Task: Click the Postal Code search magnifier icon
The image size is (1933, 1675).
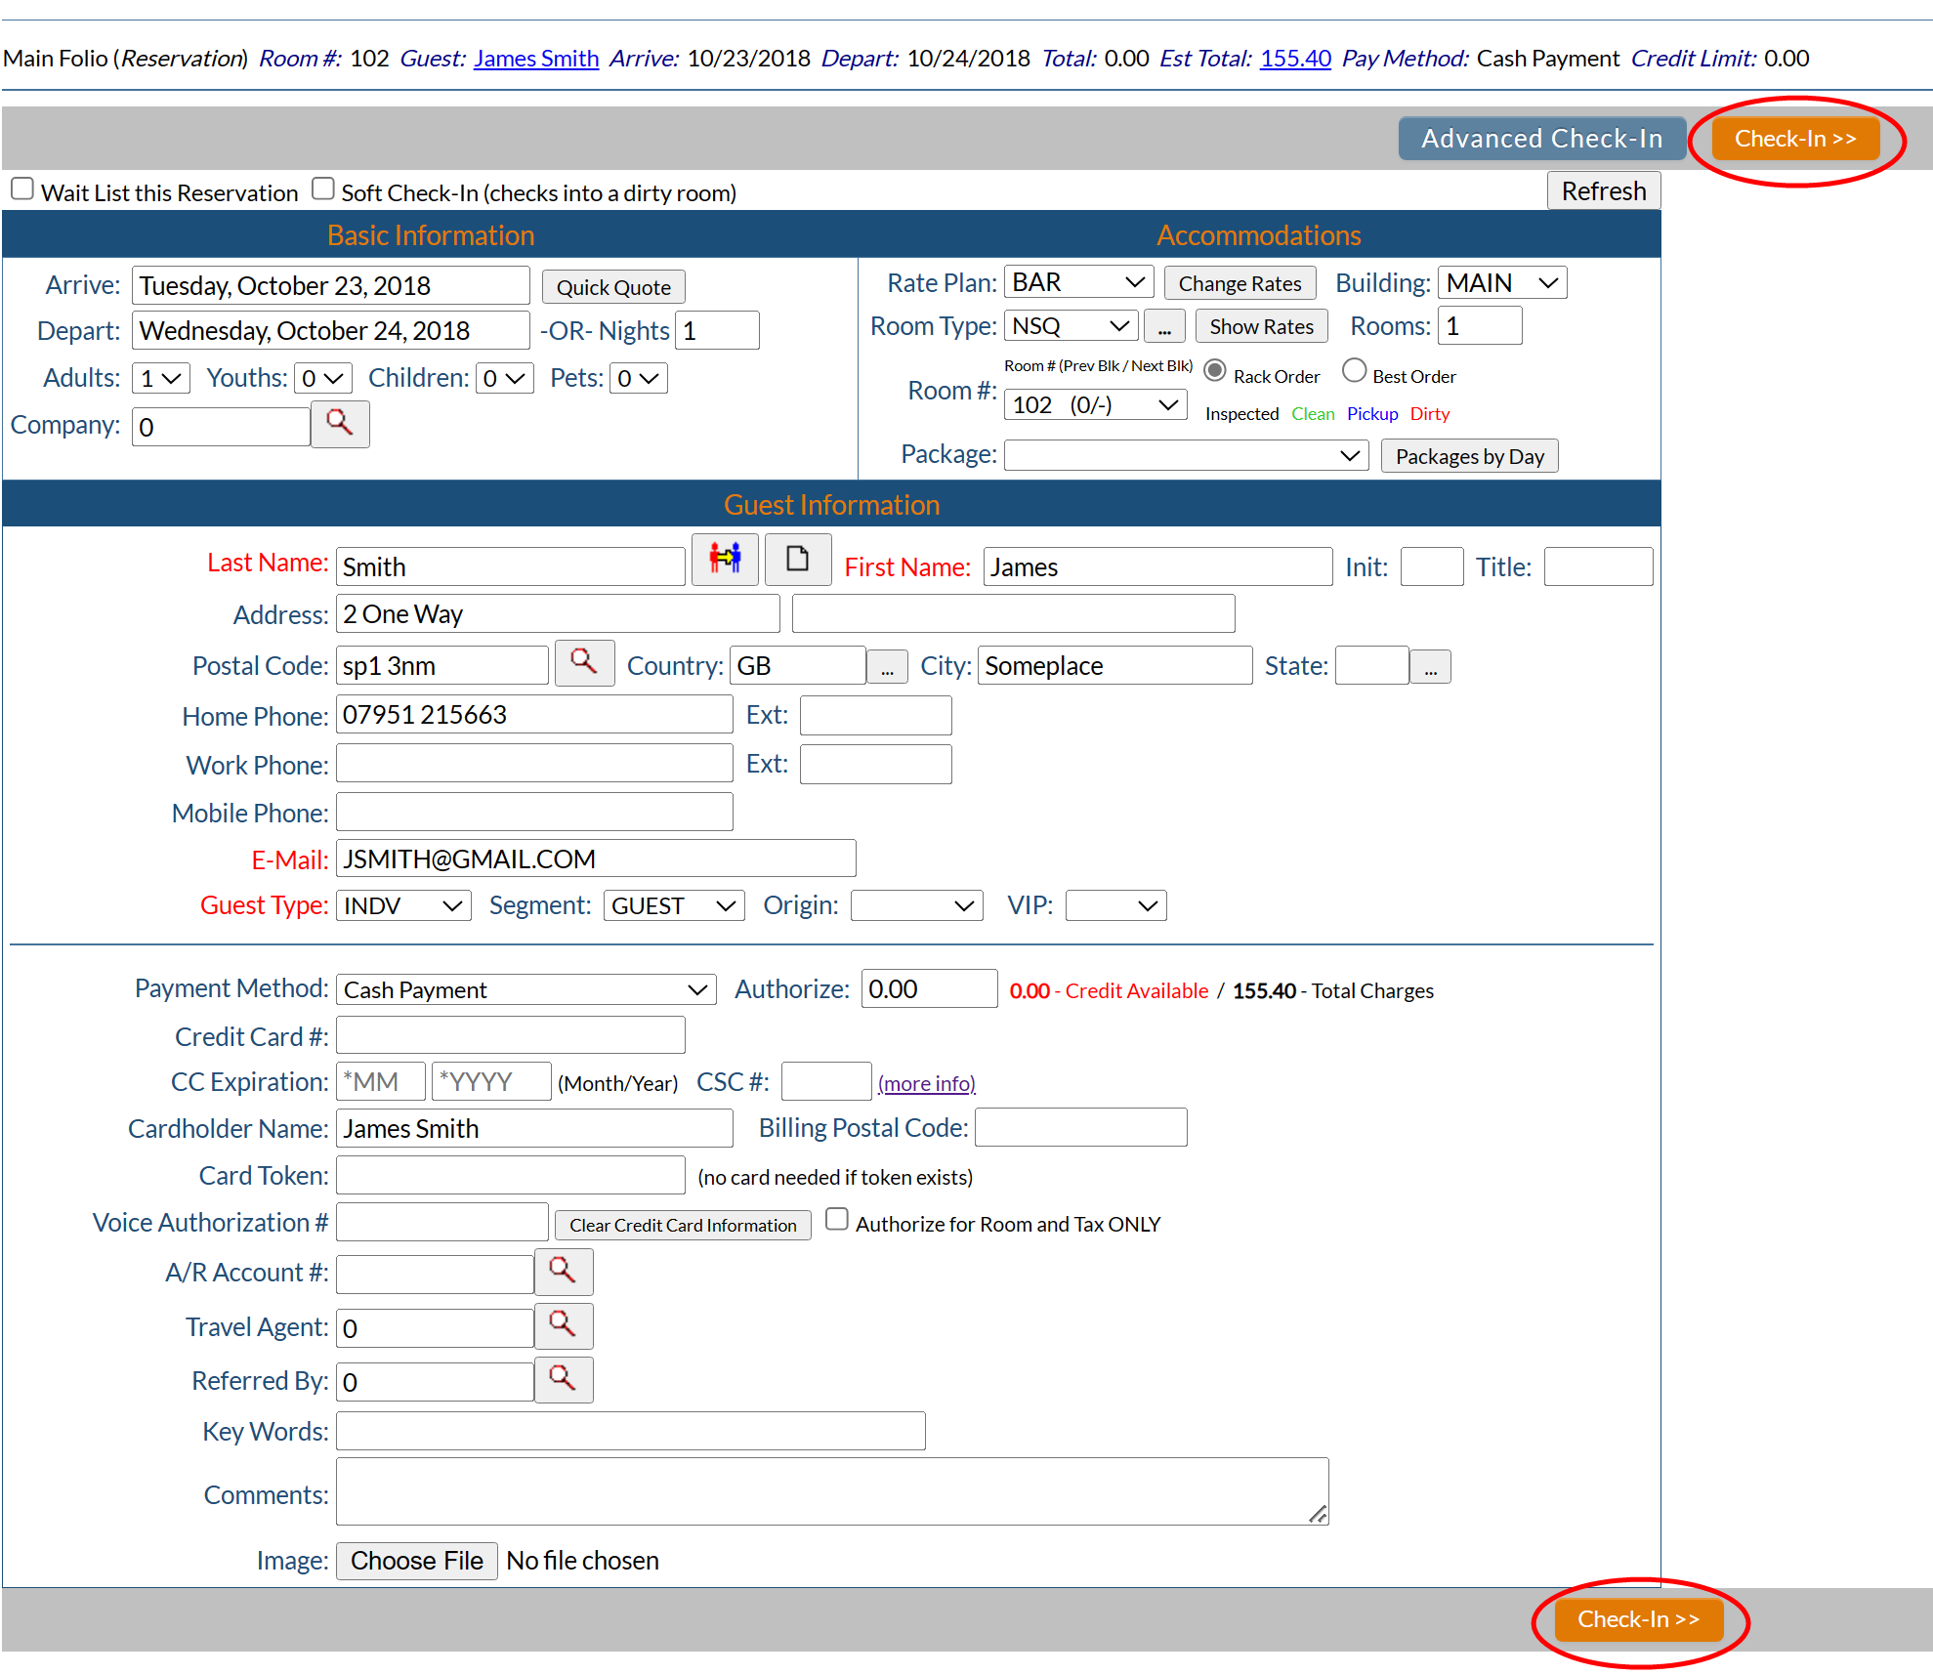Action: [584, 663]
